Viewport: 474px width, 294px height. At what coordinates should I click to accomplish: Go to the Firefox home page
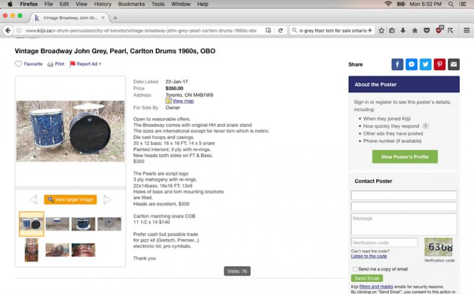click(x=414, y=30)
